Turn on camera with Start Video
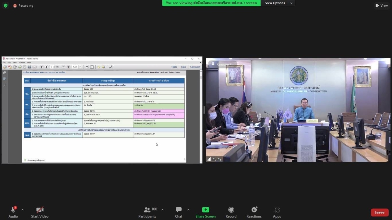Viewport: 392px width, 220px height. click(x=40, y=210)
